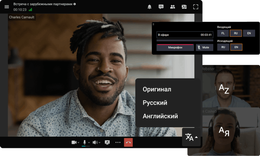Open speaker options dropdown arrow
Viewport: 260px width, 156px height.
(x=100, y=143)
